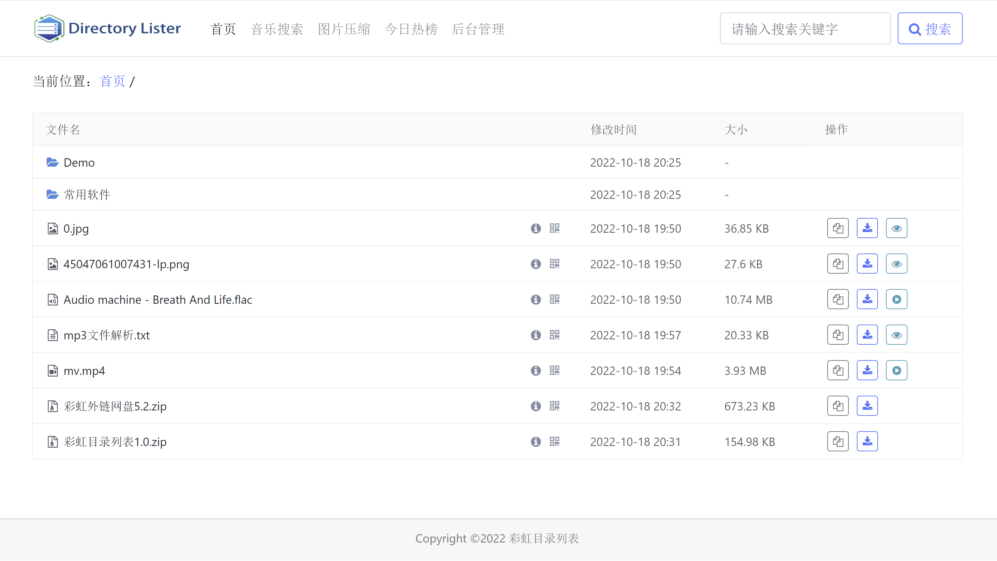Click the copy link icon for mv.mp4
Screen dimensions: 997x561
(837, 370)
